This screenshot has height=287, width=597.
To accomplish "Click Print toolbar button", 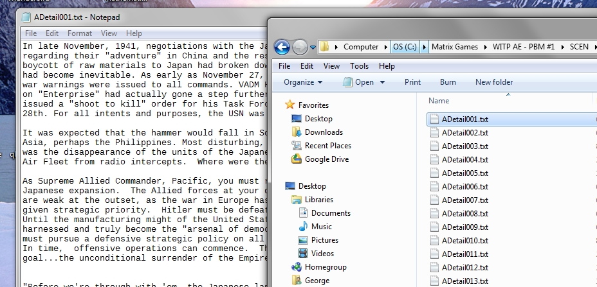I will click(x=412, y=82).
